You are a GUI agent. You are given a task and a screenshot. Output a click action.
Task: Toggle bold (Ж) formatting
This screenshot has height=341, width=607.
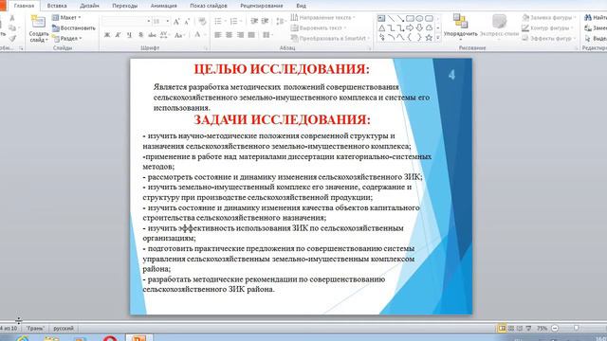tap(107, 35)
